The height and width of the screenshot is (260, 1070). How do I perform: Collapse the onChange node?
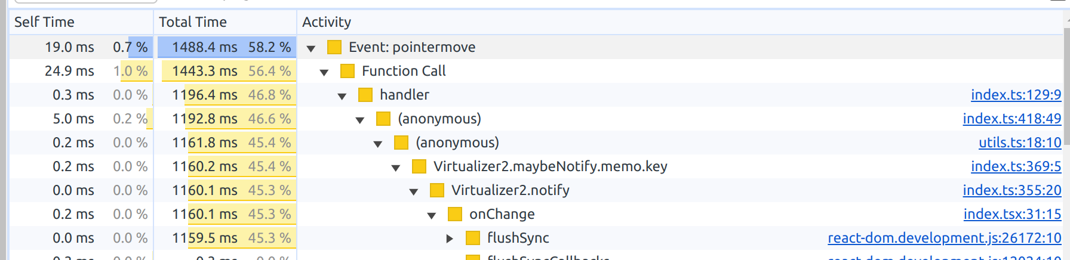(x=432, y=215)
